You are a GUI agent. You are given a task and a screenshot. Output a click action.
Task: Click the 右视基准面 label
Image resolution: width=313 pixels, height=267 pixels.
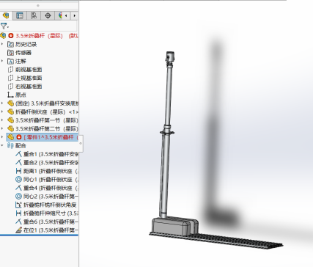click(29, 87)
